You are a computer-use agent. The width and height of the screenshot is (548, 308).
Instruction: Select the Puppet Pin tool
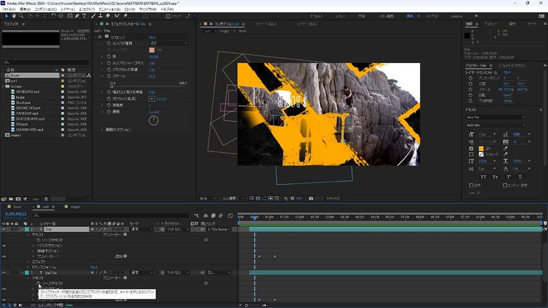(125, 16)
